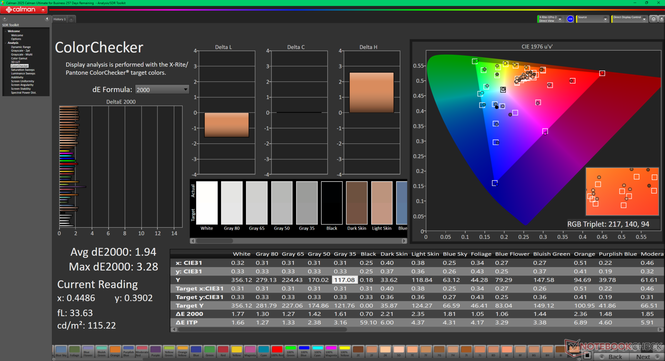Select the 100% Yellow patch
665x361 pixels.
click(345, 351)
